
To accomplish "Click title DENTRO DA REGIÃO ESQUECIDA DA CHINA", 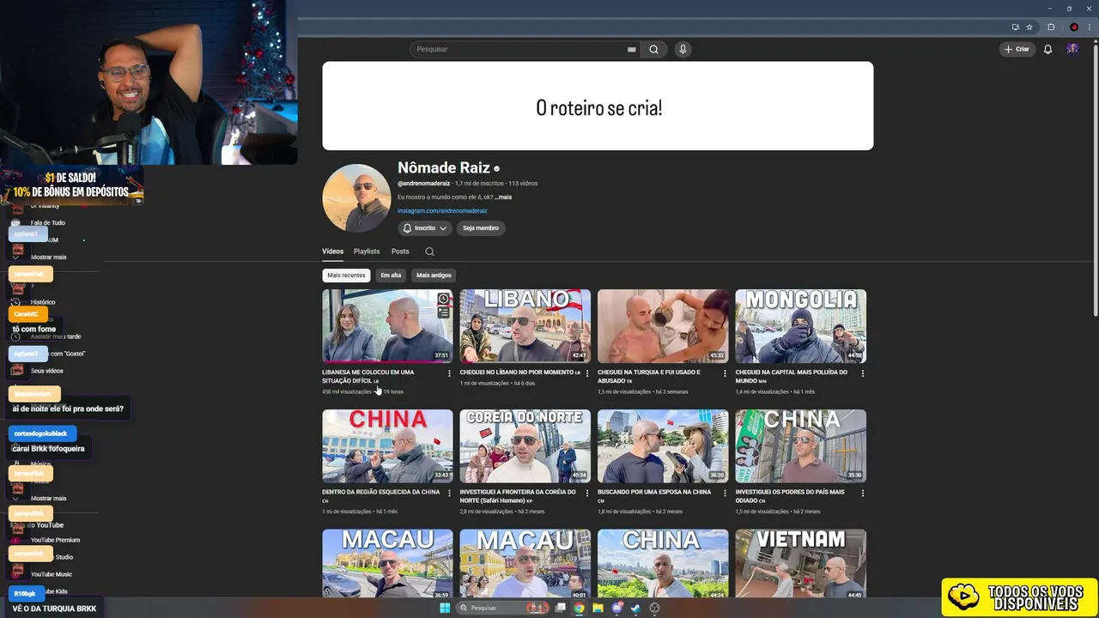I will [380, 492].
